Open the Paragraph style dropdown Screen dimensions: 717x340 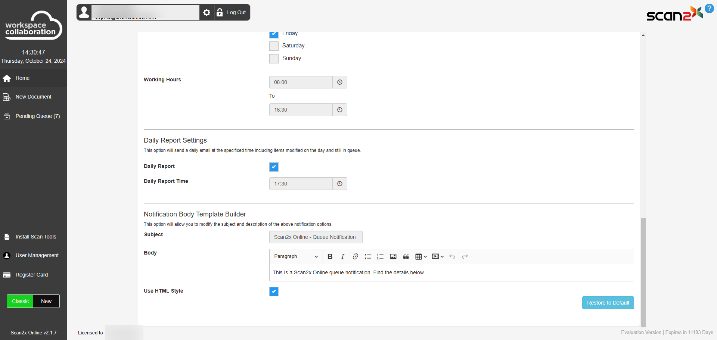(296, 256)
